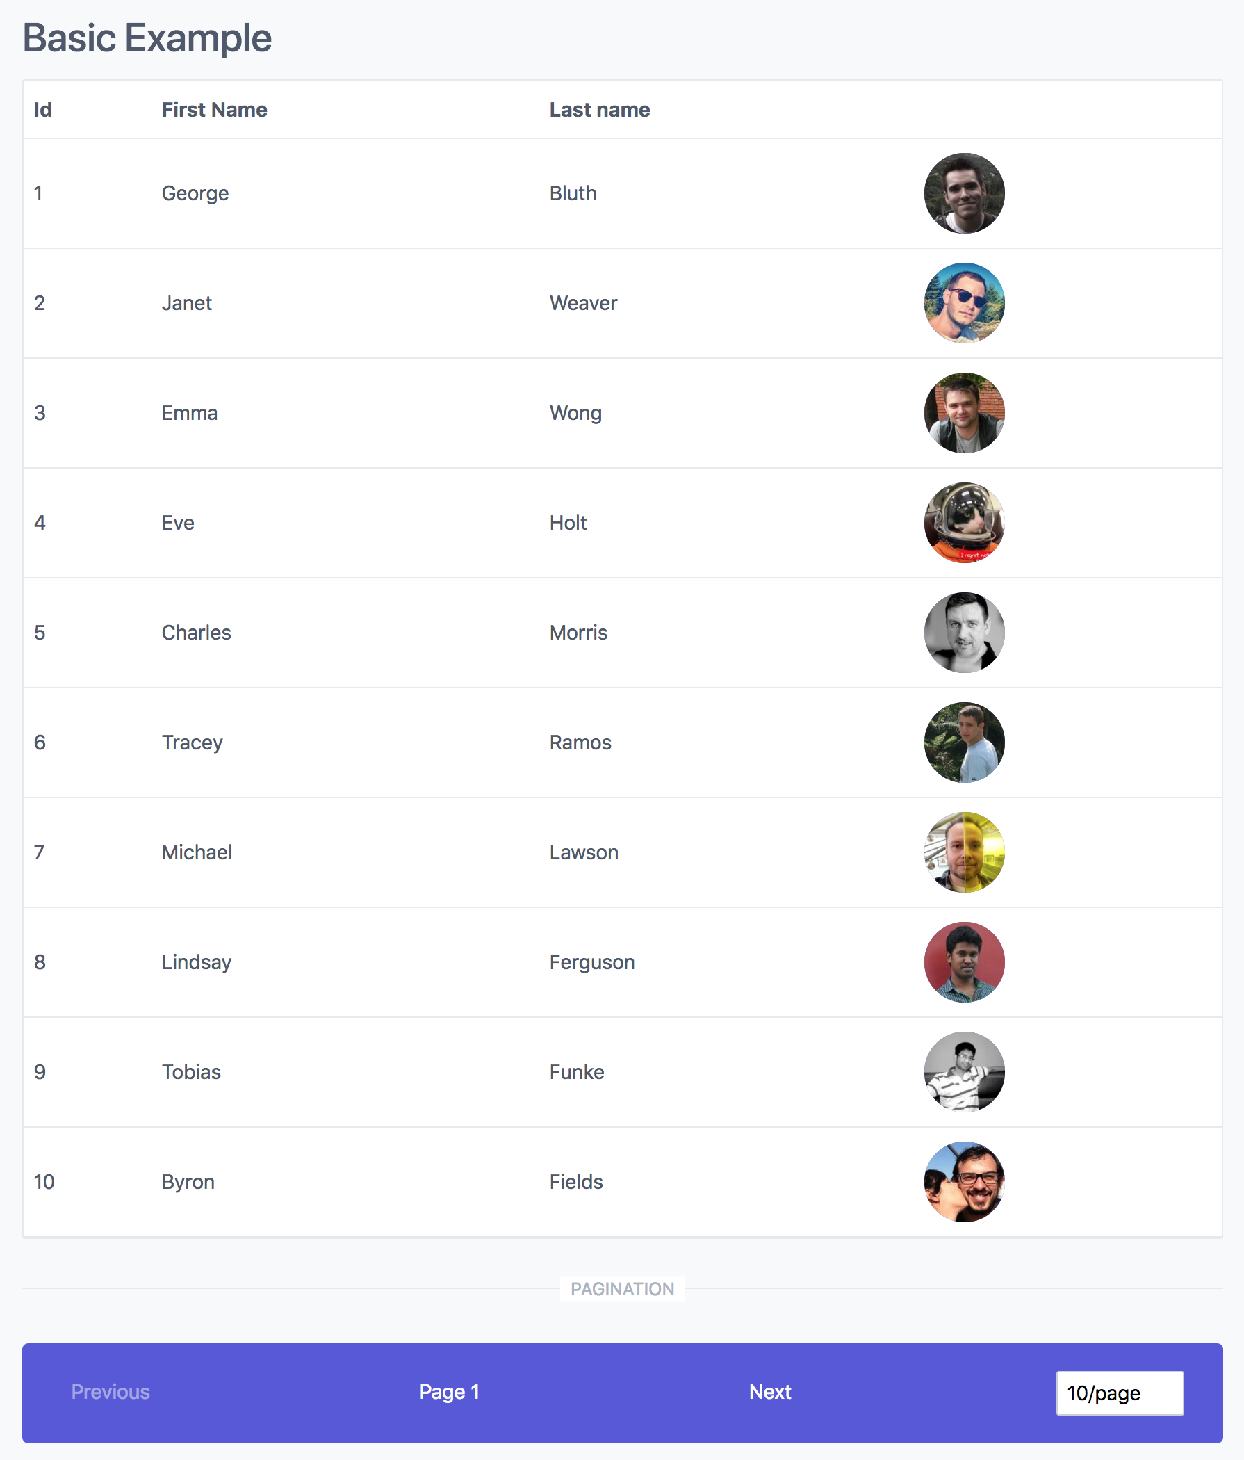Click Eve Holt's astronaut avatar

pos(964,522)
